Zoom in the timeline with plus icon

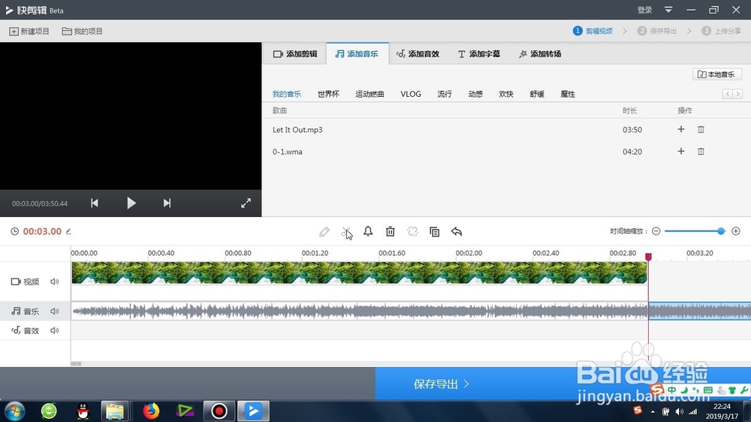pos(736,231)
